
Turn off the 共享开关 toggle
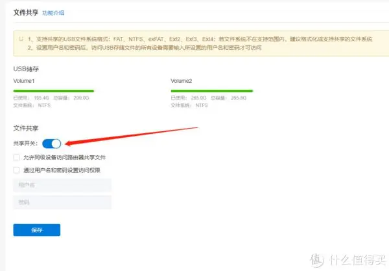tap(52, 144)
